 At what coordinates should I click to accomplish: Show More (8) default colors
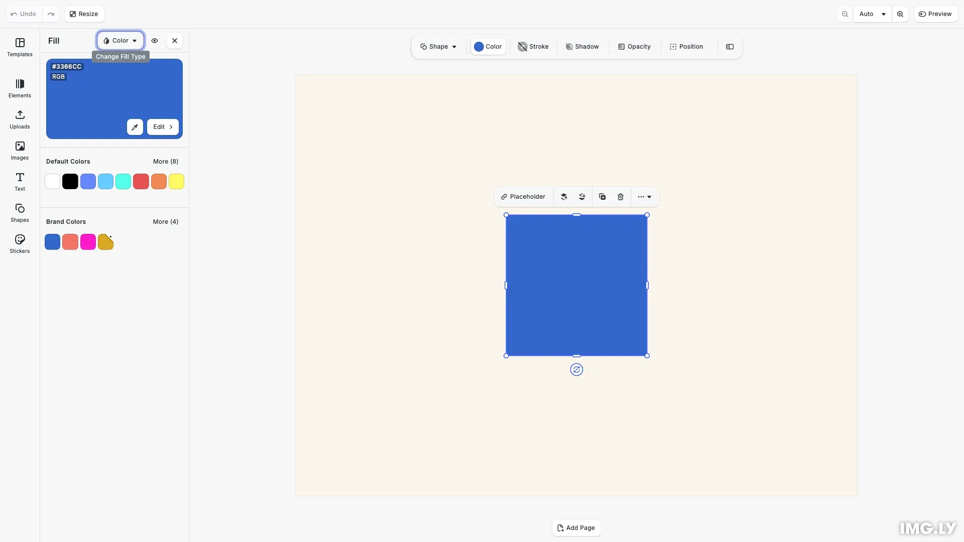(166, 161)
